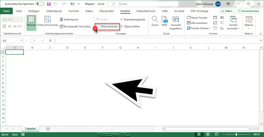Expand the formula bar chevron
This screenshot has height=137, width=264.
(x=261, y=40)
